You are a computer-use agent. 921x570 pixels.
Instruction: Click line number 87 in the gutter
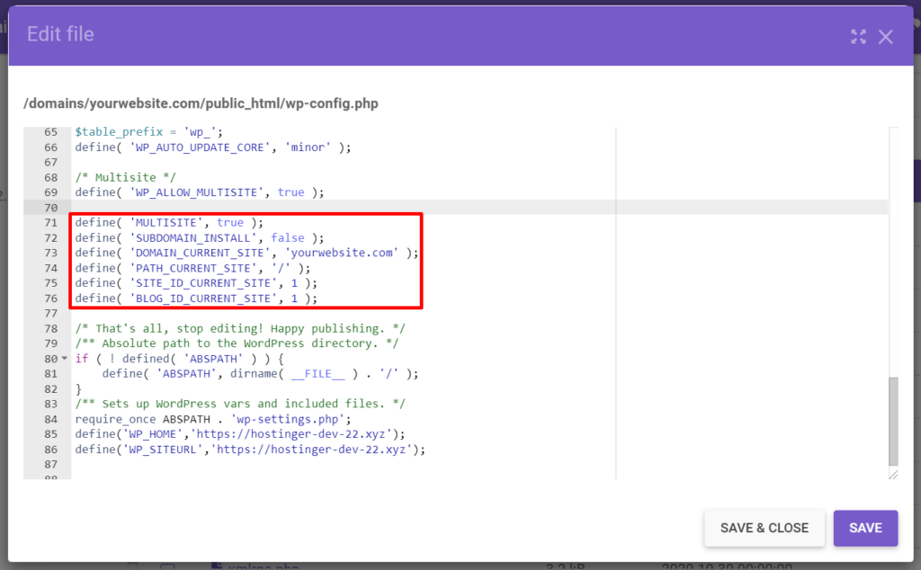point(51,464)
